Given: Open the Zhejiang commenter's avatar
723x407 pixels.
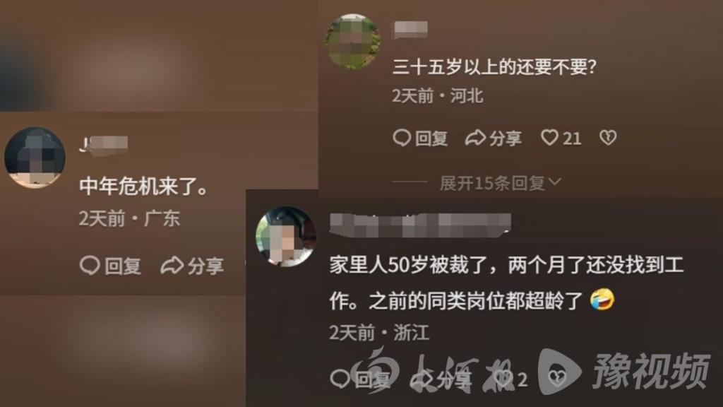Looking at the screenshot, I should coord(286,236).
